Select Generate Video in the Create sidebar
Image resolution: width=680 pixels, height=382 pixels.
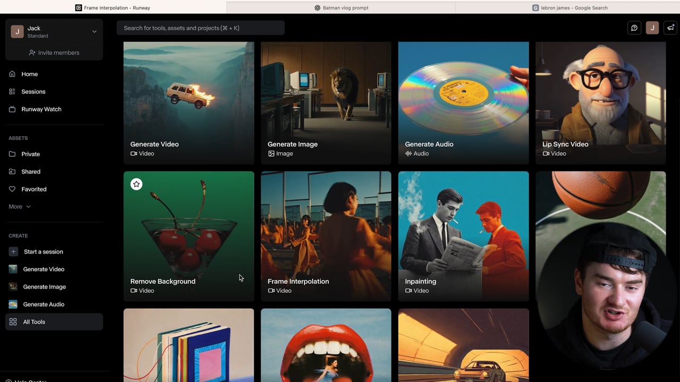tap(54, 269)
